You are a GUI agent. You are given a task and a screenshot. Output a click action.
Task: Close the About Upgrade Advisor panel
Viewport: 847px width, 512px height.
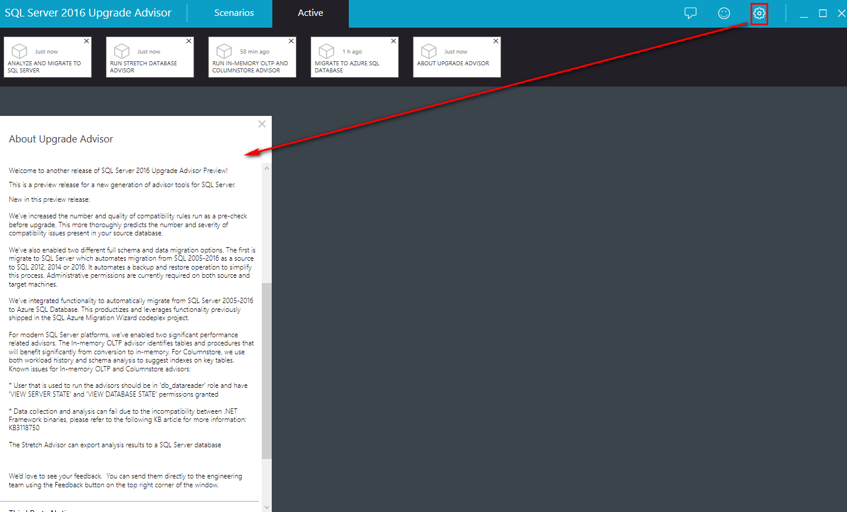[x=262, y=124]
